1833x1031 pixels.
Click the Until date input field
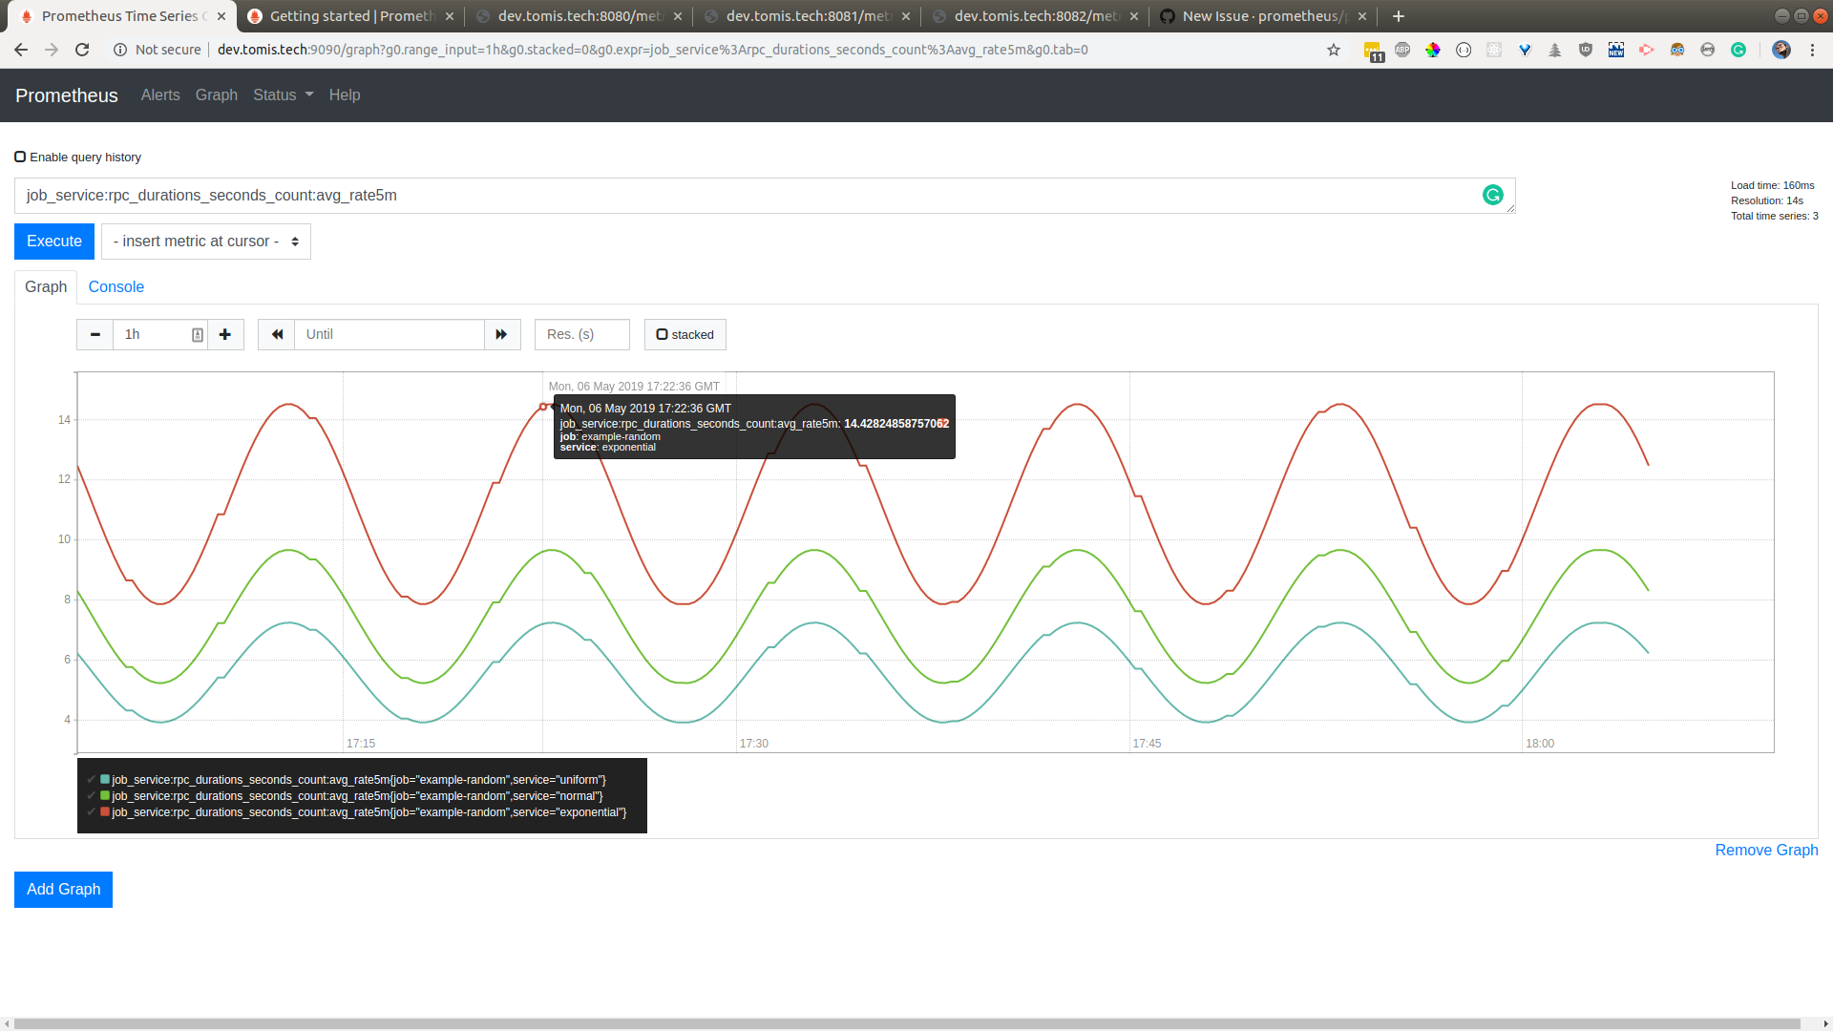pyautogui.click(x=390, y=334)
